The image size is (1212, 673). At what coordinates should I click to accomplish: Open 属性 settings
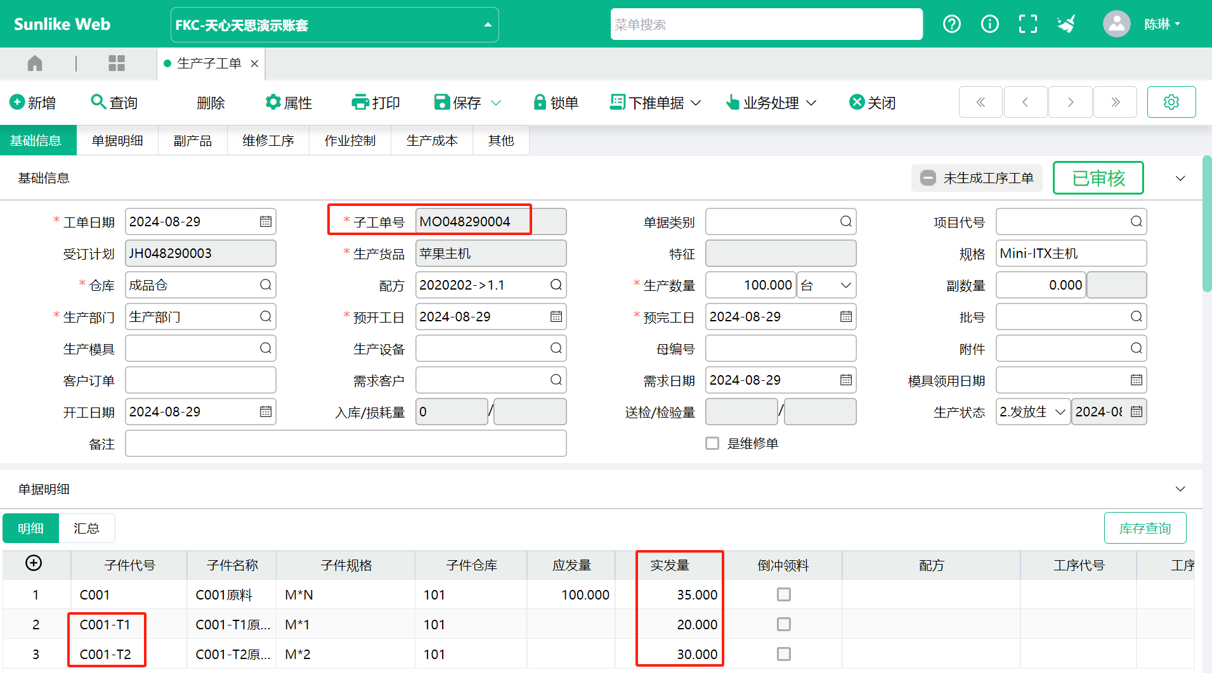289,103
